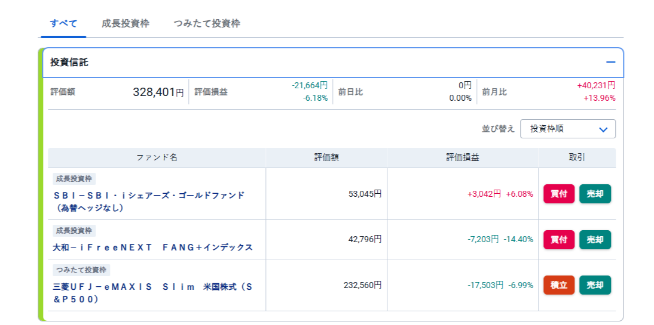Click the -7,203円 loss value
654x325 pixels.
coord(483,239)
